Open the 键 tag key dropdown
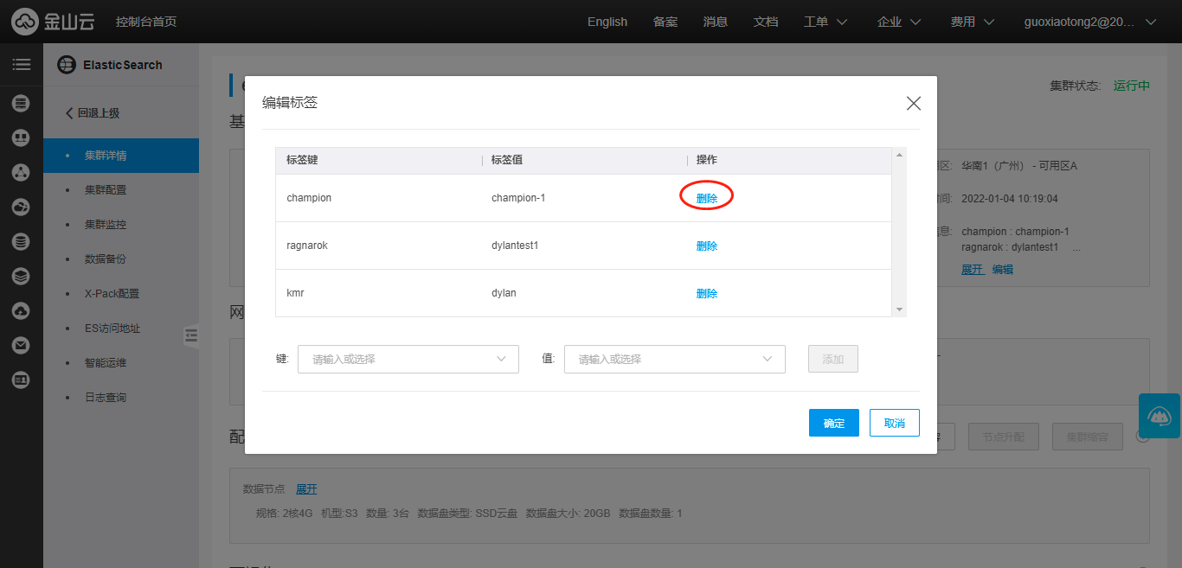The width and height of the screenshot is (1182, 568). 408,359
